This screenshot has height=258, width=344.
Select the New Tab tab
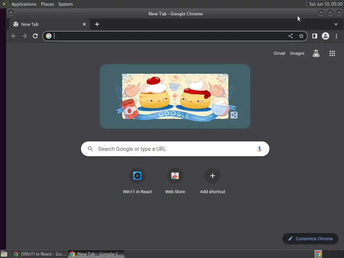(49, 24)
